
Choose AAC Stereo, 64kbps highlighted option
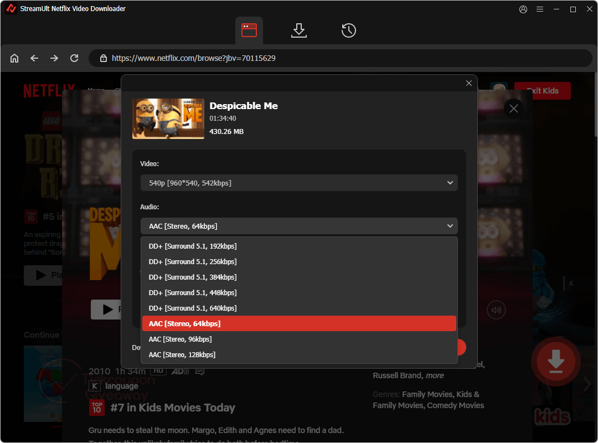pyautogui.click(x=299, y=323)
